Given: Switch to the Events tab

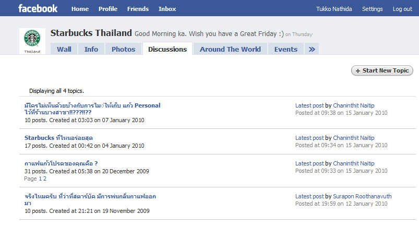Looking at the screenshot, I should tap(285, 49).
